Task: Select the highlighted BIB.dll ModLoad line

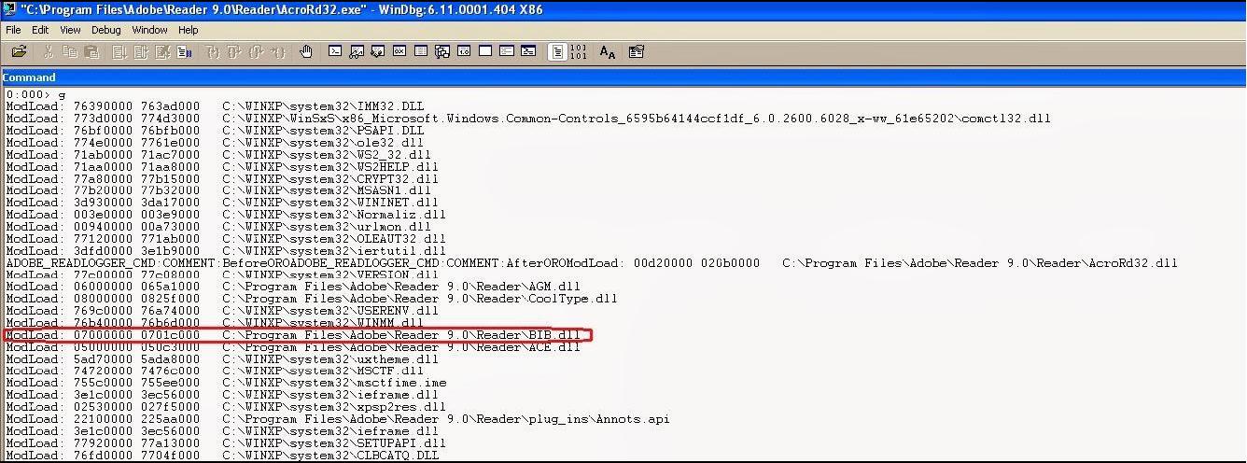Action: point(297,335)
